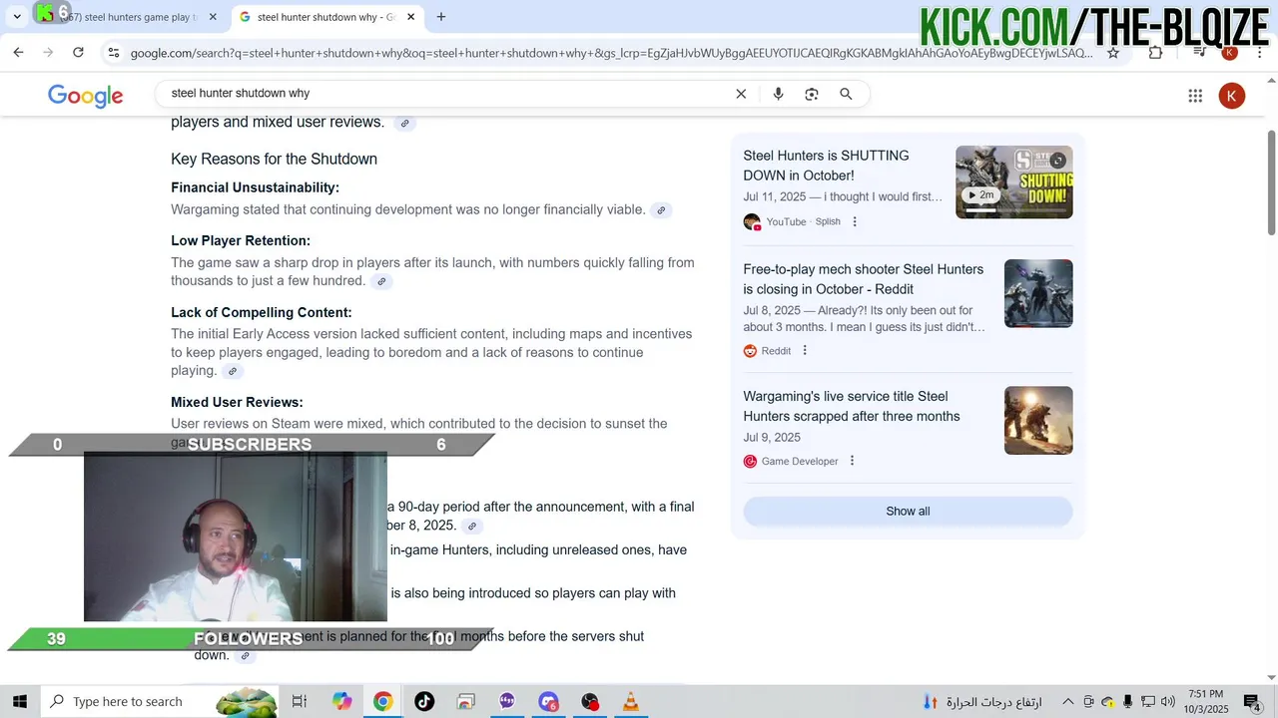Open 'Wargaming's live service title' article
Image resolution: width=1278 pixels, height=718 pixels.
click(852, 406)
